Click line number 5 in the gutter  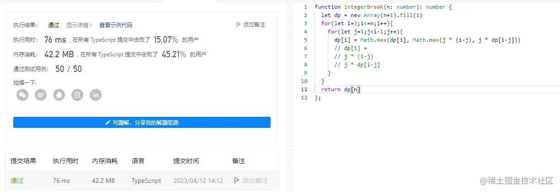tap(306, 40)
